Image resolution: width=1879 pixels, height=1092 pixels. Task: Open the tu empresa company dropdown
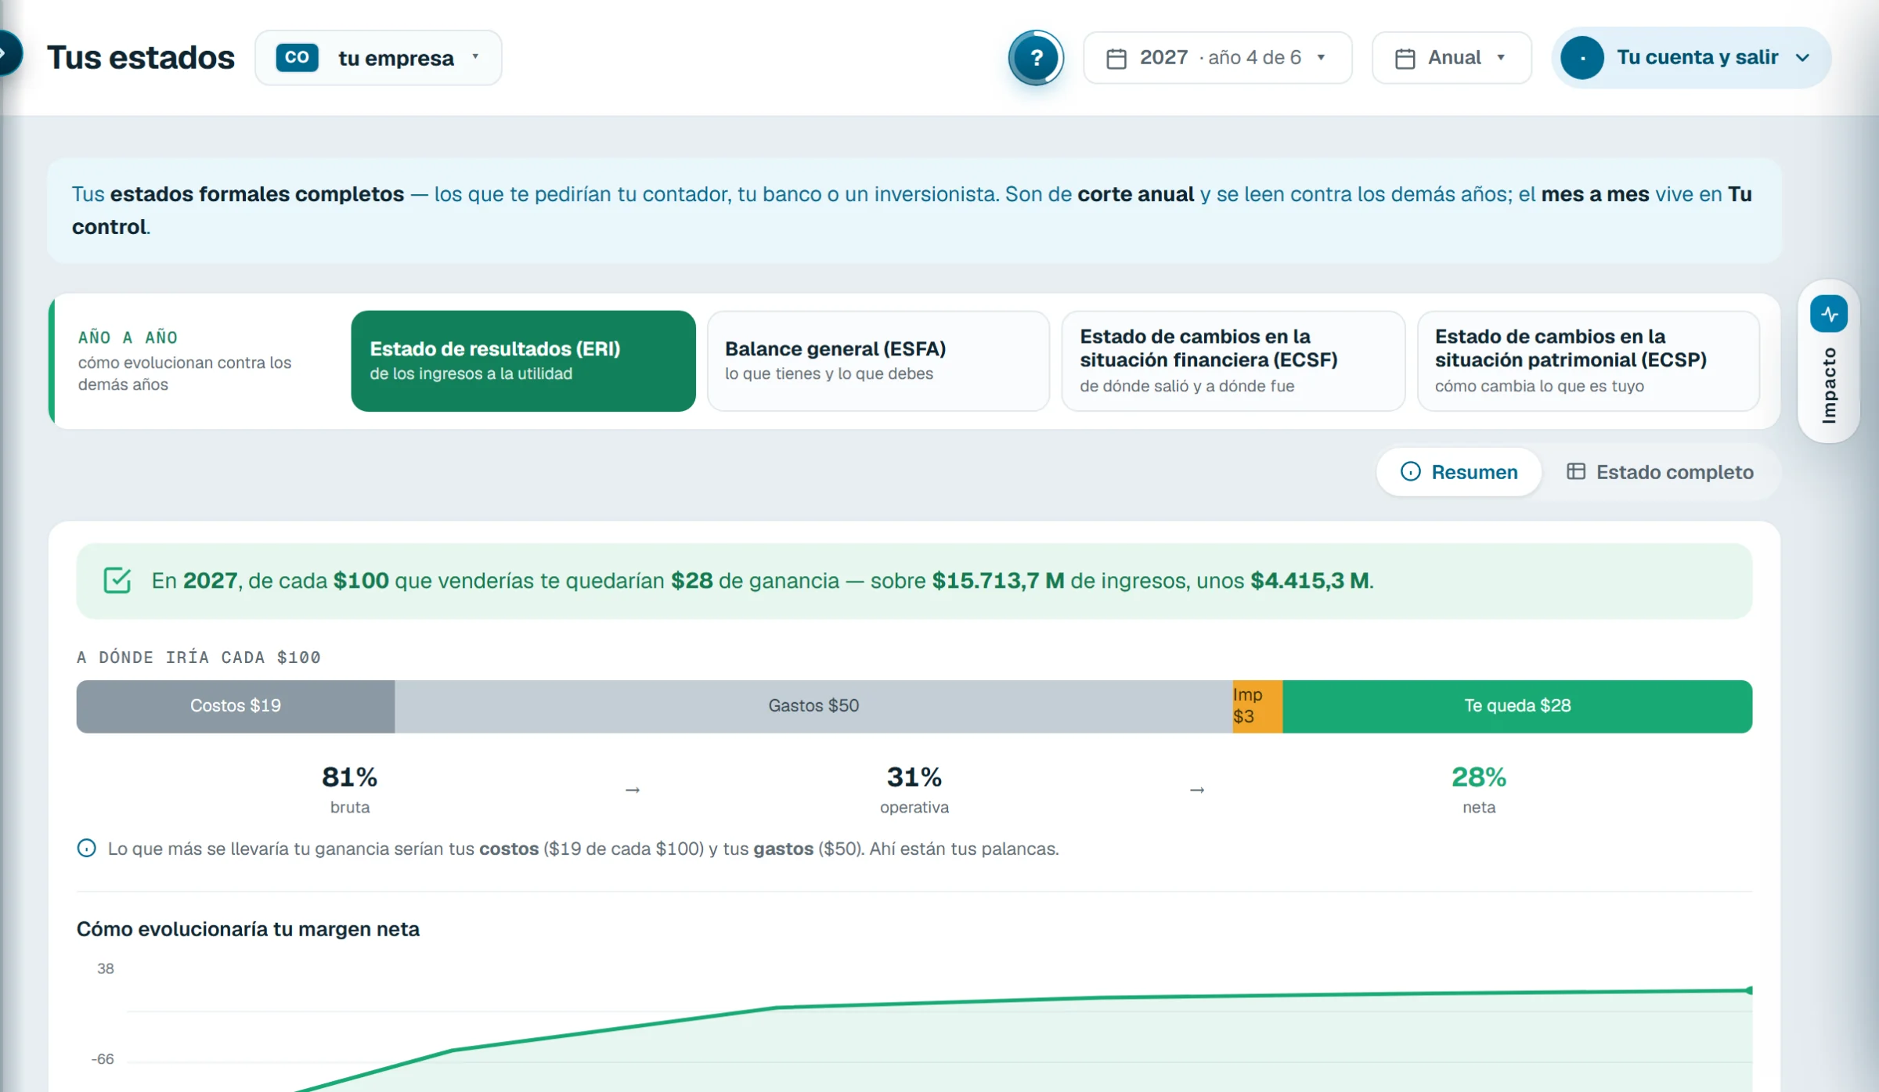tap(378, 58)
